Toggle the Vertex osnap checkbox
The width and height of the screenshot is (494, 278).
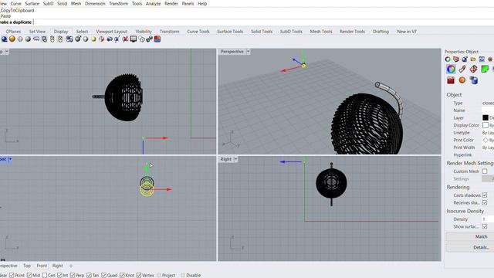139,275
